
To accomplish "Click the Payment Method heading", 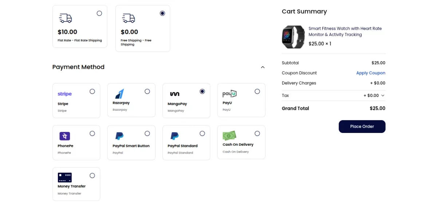I will click(78, 67).
